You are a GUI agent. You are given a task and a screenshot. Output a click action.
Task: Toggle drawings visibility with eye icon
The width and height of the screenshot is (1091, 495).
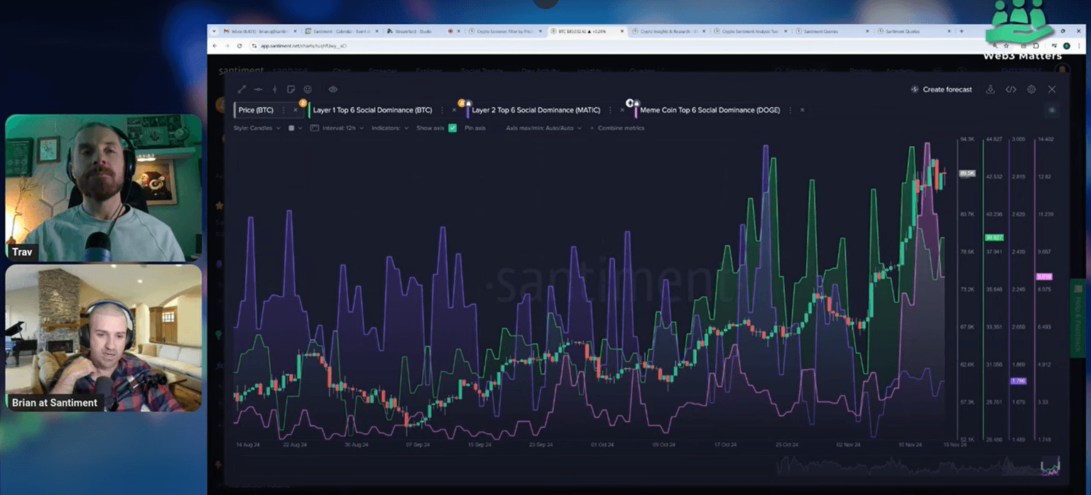tap(332, 89)
